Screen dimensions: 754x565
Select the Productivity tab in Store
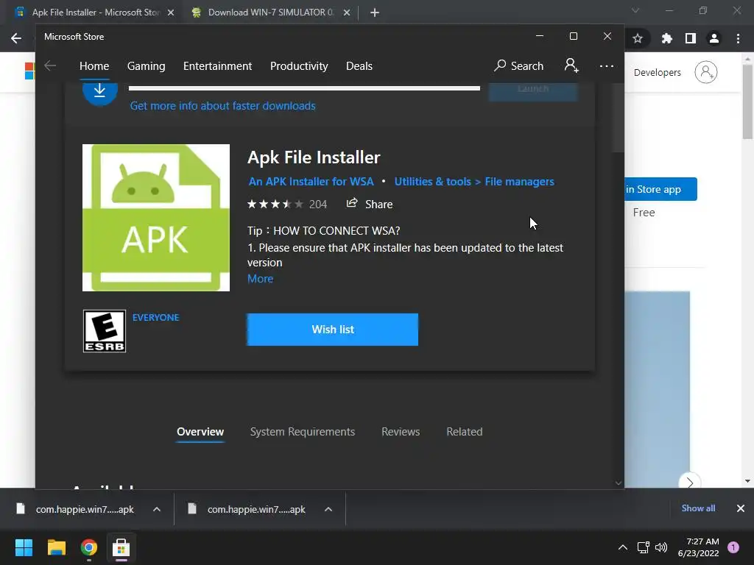pos(299,65)
